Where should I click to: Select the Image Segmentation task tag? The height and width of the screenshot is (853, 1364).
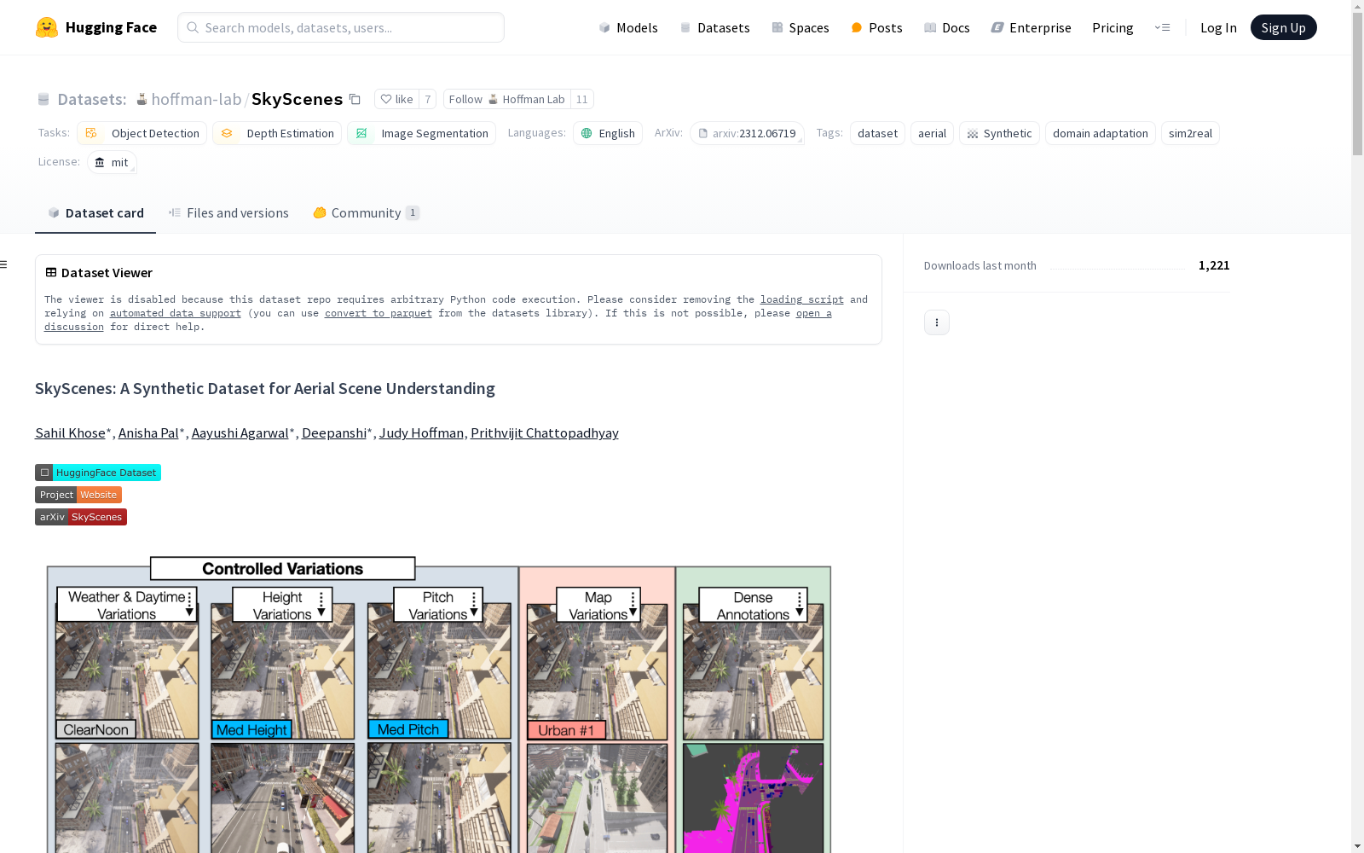click(421, 133)
